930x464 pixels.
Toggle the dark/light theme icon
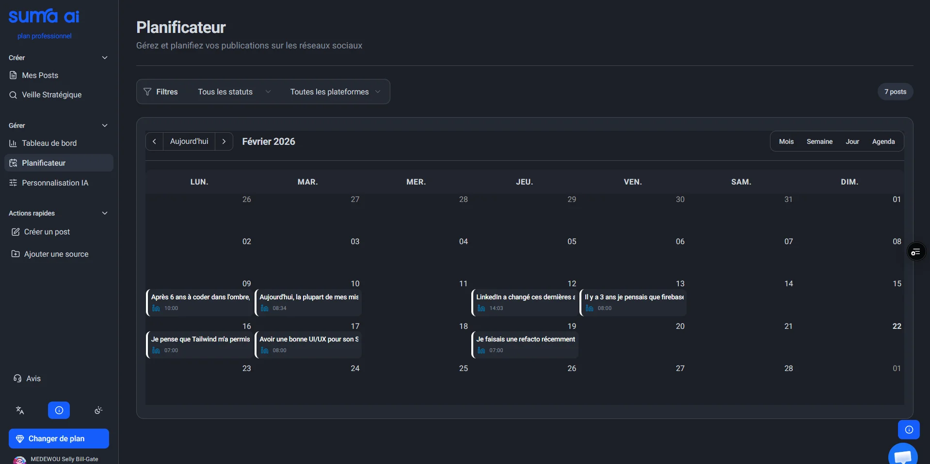(x=98, y=410)
